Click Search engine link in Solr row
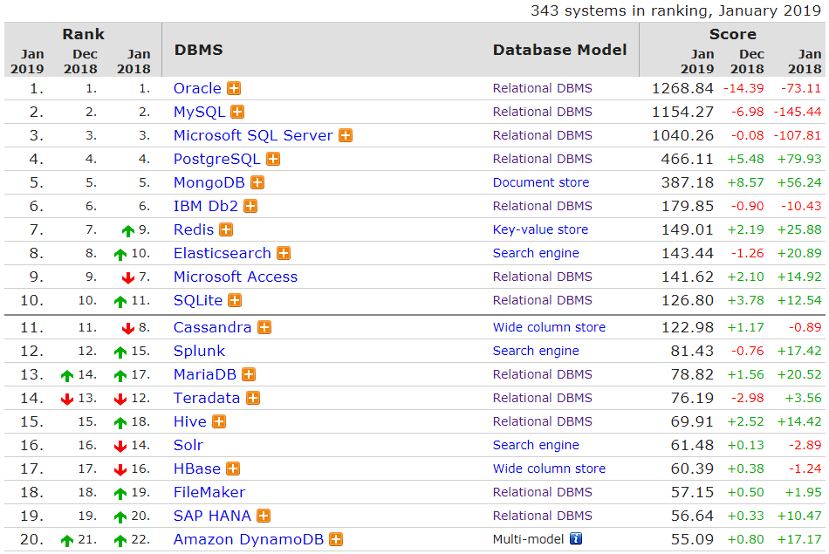Screen dimensions: 829x554 536,445
